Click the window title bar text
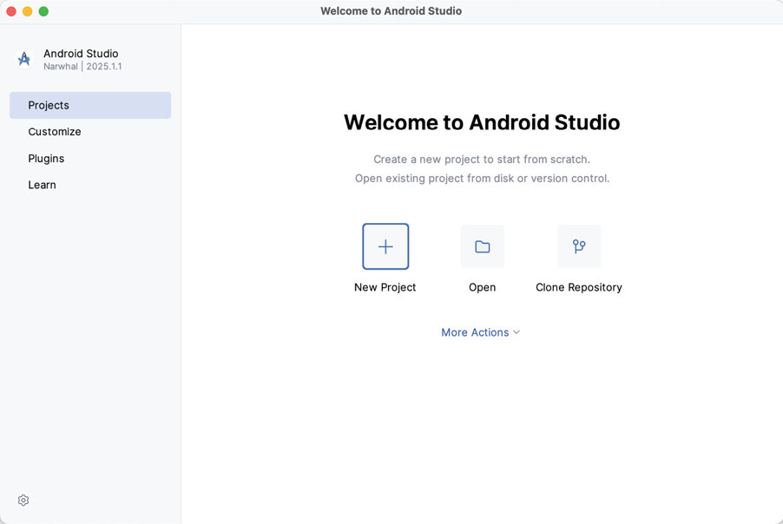Screen dimensions: 783x524 pos(391,11)
